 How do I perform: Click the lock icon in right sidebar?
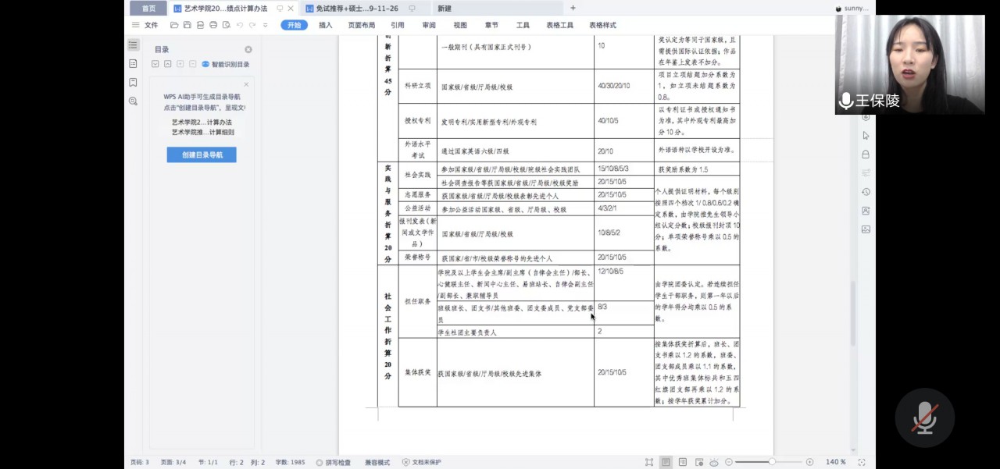(866, 155)
